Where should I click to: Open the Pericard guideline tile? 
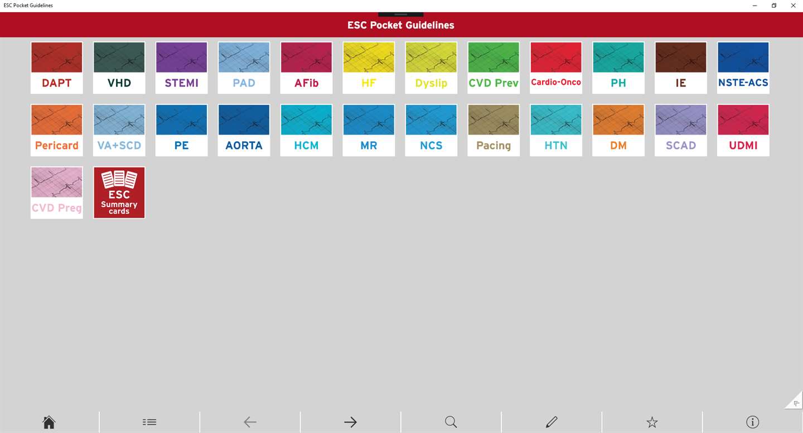[x=57, y=131]
